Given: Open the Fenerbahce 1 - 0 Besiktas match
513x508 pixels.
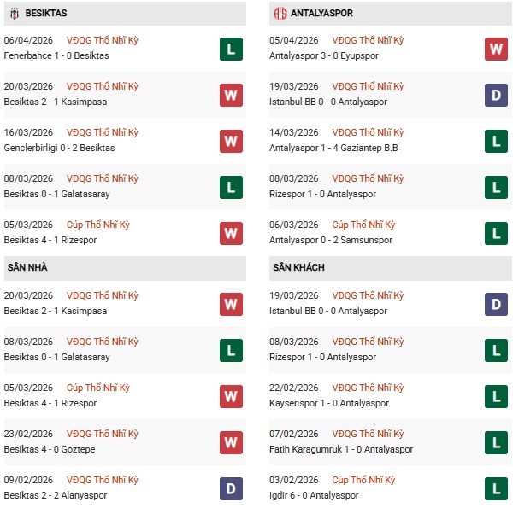Looking at the screenshot, I should (56, 55).
